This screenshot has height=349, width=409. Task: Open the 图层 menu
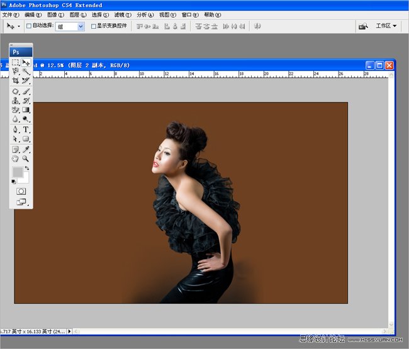click(76, 14)
